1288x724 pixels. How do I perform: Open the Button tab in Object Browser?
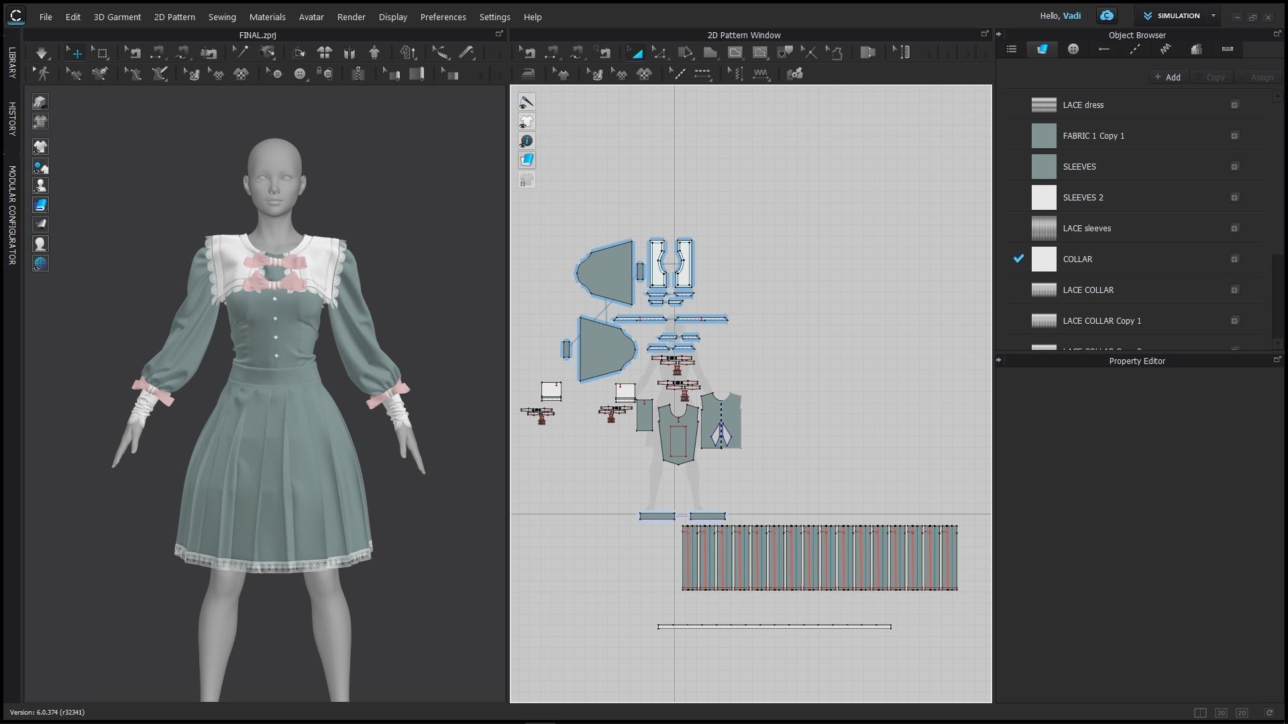(1073, 49)
